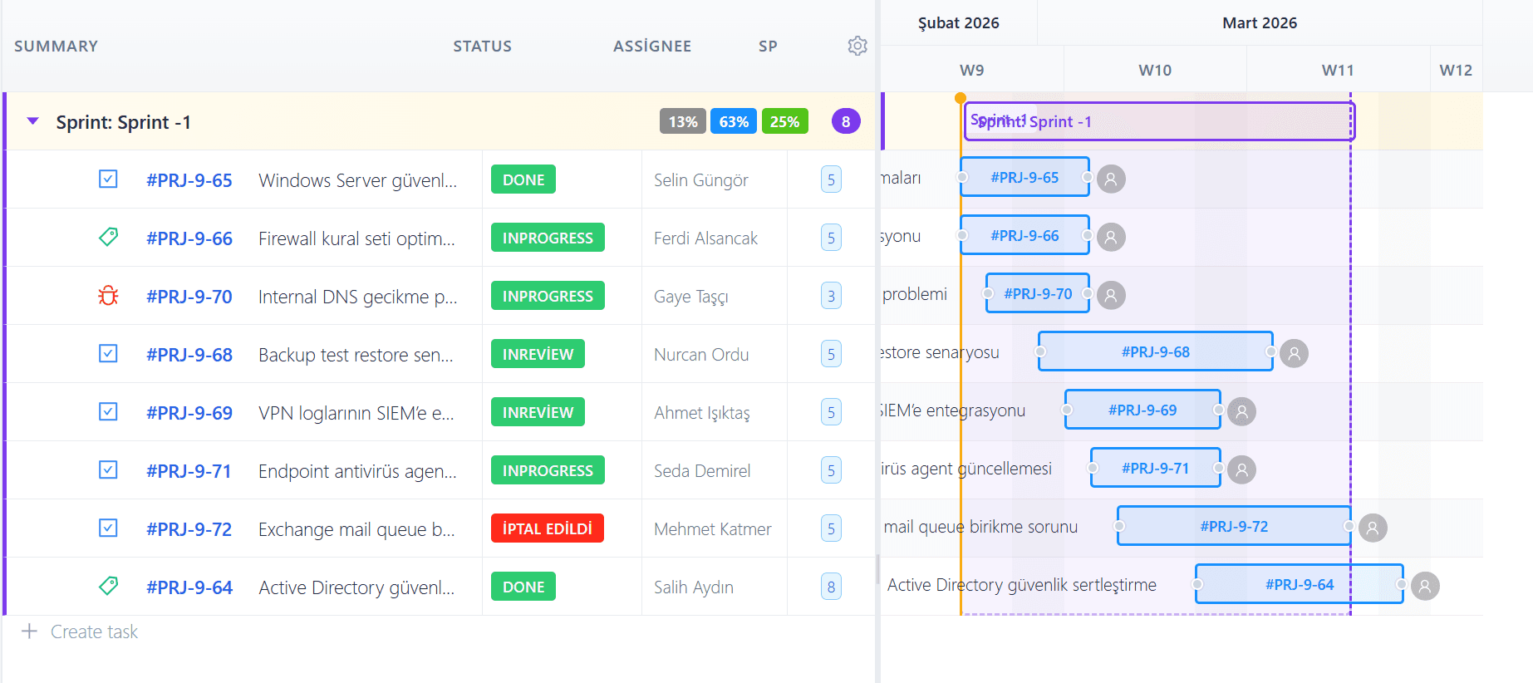Click Create task
Screen dimensions: 1533x683
pyautogui.click(x=94, y=631)
